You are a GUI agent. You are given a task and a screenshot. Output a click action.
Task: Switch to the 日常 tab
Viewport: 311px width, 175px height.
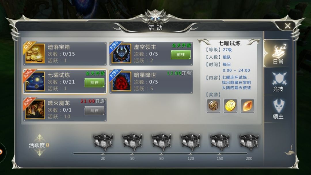coord(278,54)
